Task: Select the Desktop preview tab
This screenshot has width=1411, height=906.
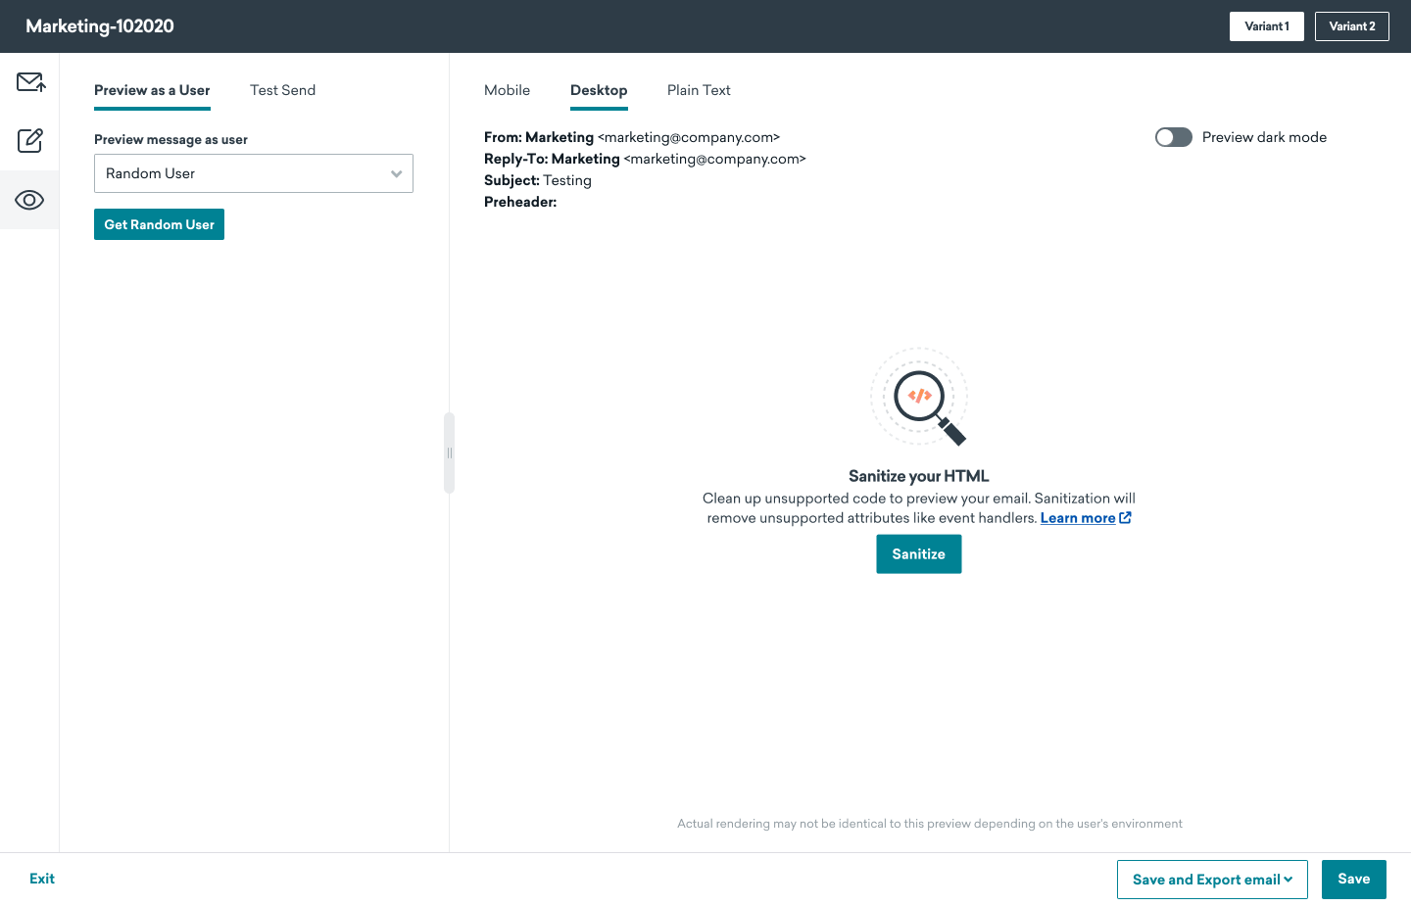Action: (599, 90)
